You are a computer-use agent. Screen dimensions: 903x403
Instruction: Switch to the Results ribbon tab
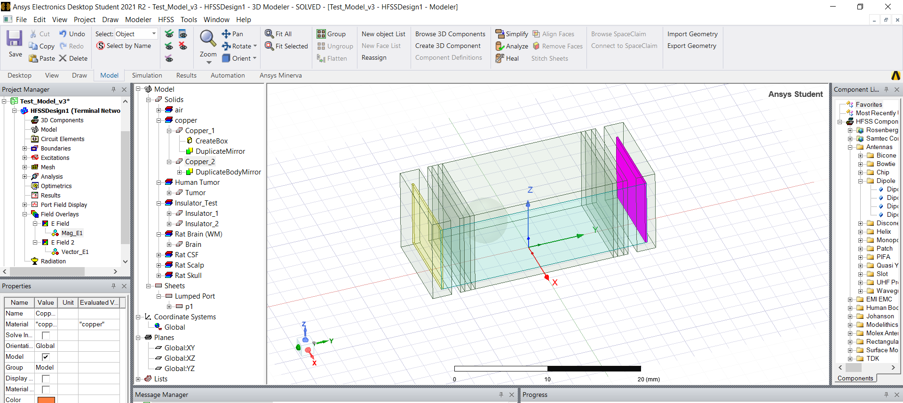(x=186, y=75)
